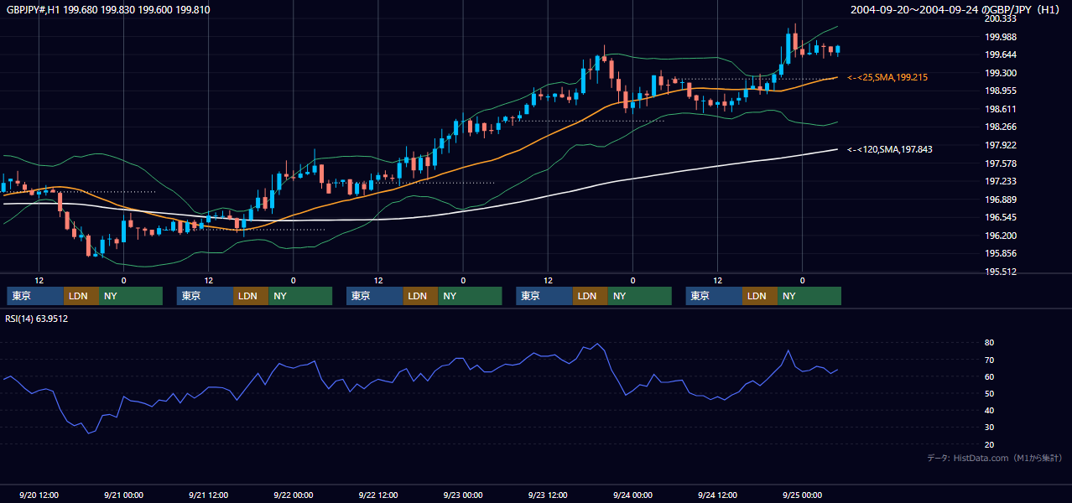Click the 9/23 12:00 date label
The image size is (1072, 503).
pyautogui.click(x=548, y=495)
